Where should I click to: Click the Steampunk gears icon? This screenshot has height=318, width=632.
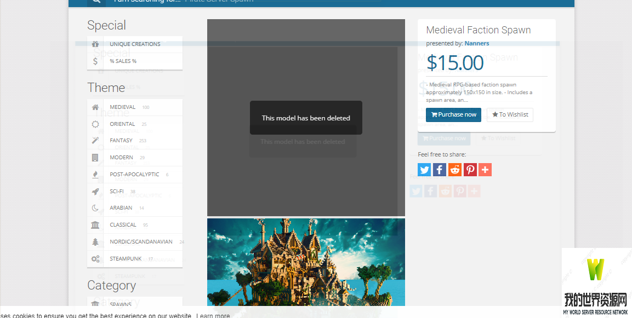point(95,258)
